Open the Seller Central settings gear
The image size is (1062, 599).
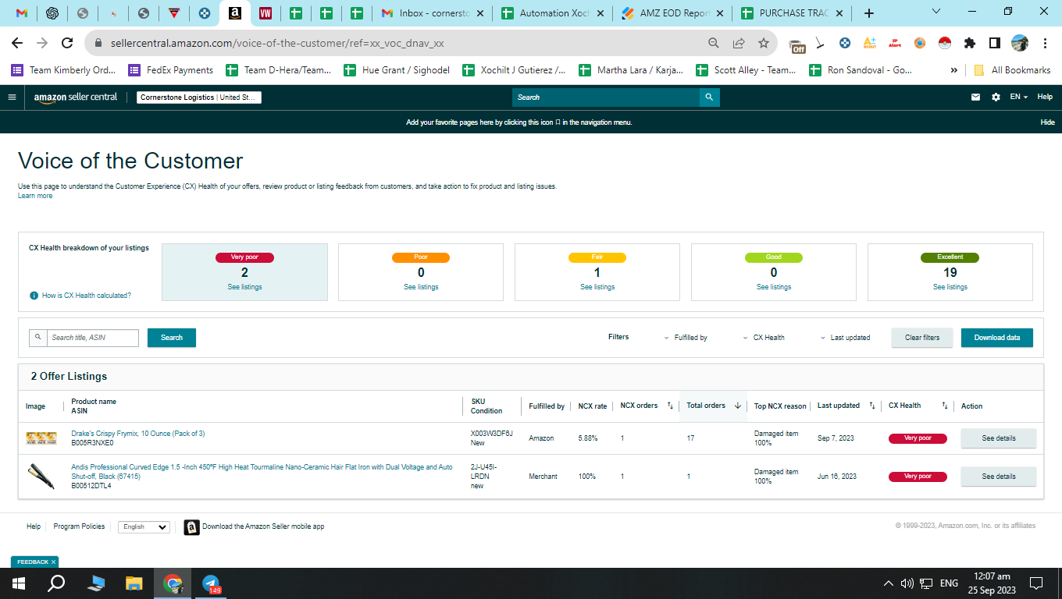[996, 97]
